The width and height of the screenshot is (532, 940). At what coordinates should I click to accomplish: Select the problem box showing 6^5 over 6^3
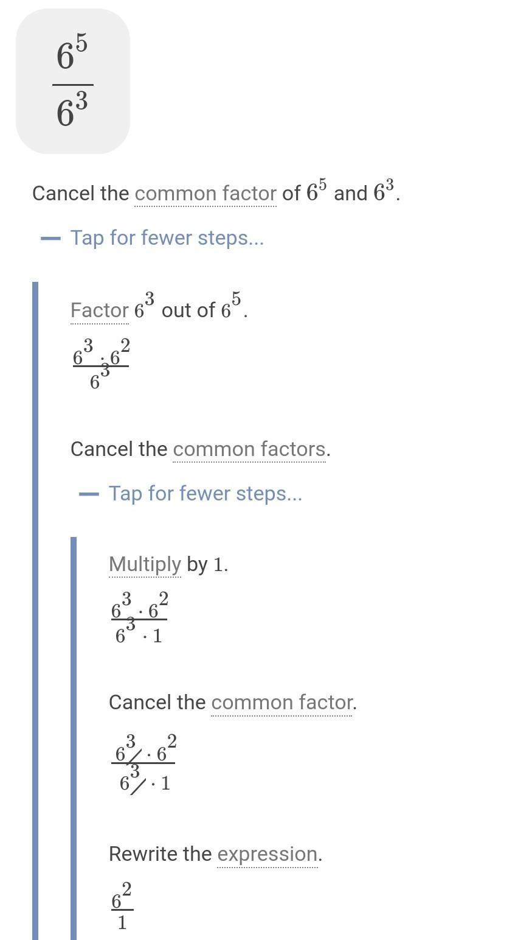tap(73, 81)
